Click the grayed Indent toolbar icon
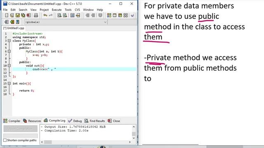Screen dimensions: 264x148 (87, 16)
